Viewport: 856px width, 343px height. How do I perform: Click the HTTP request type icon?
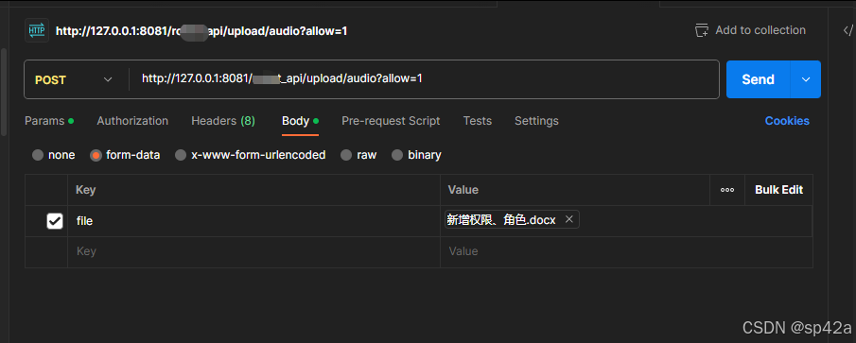pyautogui.click(x=37, y=30)
